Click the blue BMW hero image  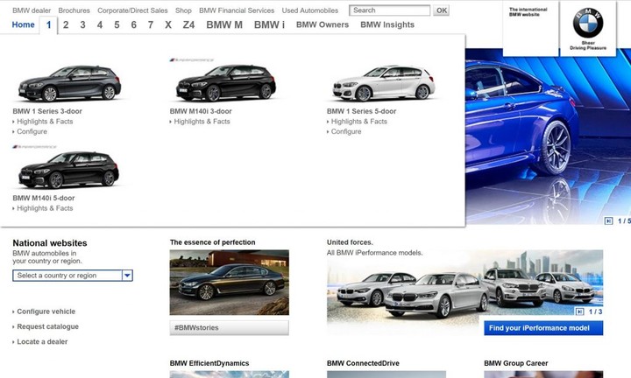coord(548,138)
